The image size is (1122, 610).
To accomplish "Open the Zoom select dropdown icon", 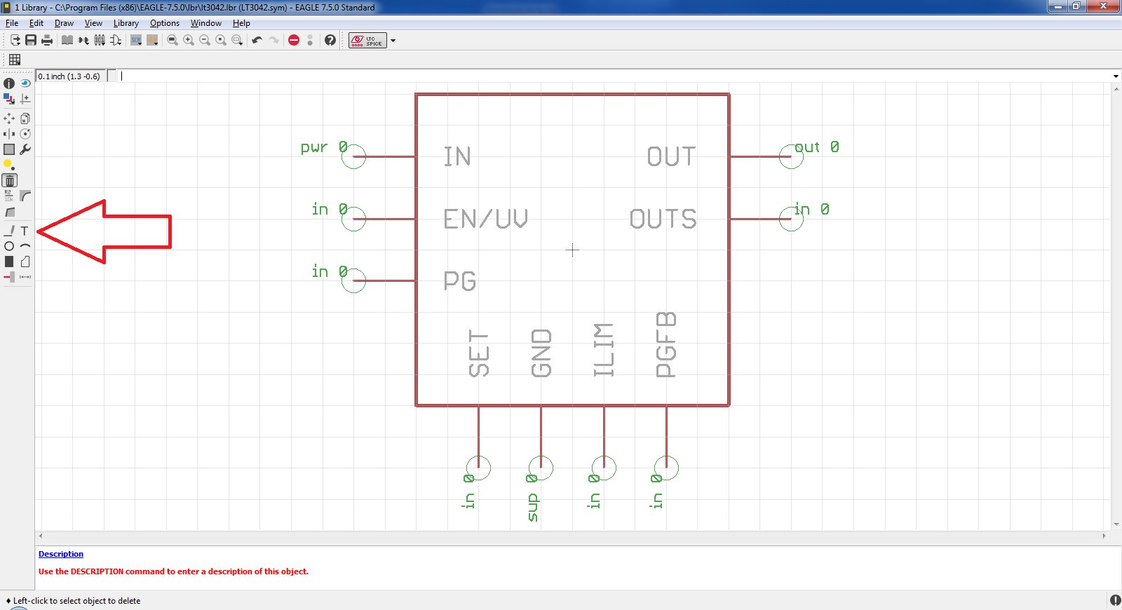I will click(x=237, y=40).
